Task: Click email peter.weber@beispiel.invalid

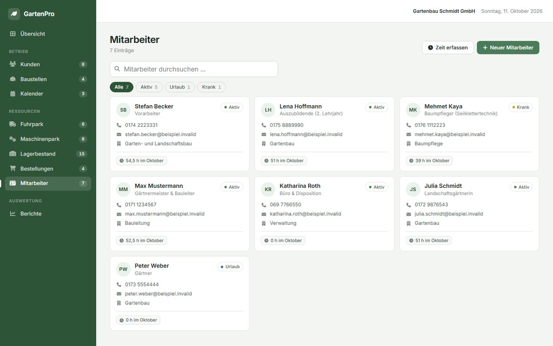Action: [159, 294]
